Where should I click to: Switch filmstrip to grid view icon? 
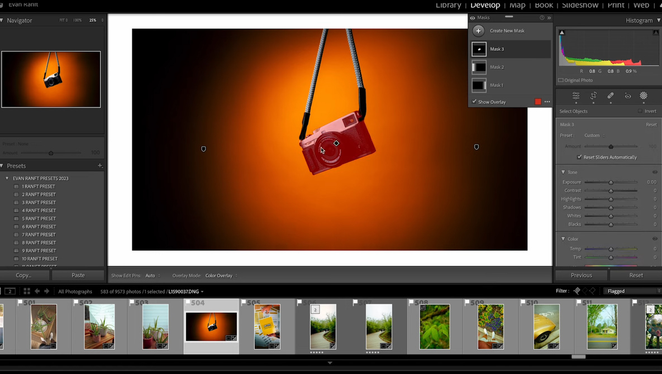click(x=26, y=291)
